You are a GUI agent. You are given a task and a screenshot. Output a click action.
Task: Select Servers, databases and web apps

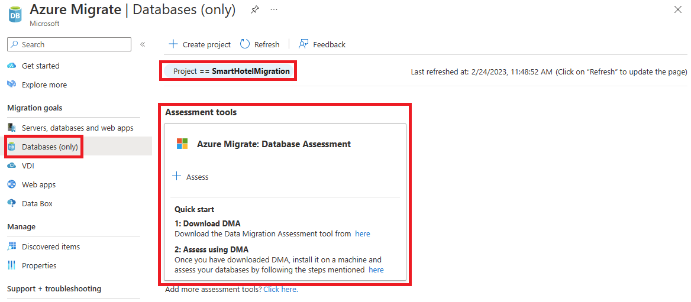coord(78,128)
